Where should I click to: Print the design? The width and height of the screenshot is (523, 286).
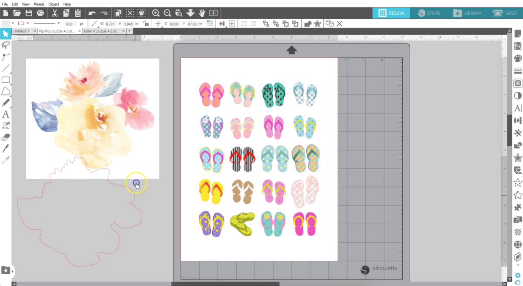coord(41,13)
